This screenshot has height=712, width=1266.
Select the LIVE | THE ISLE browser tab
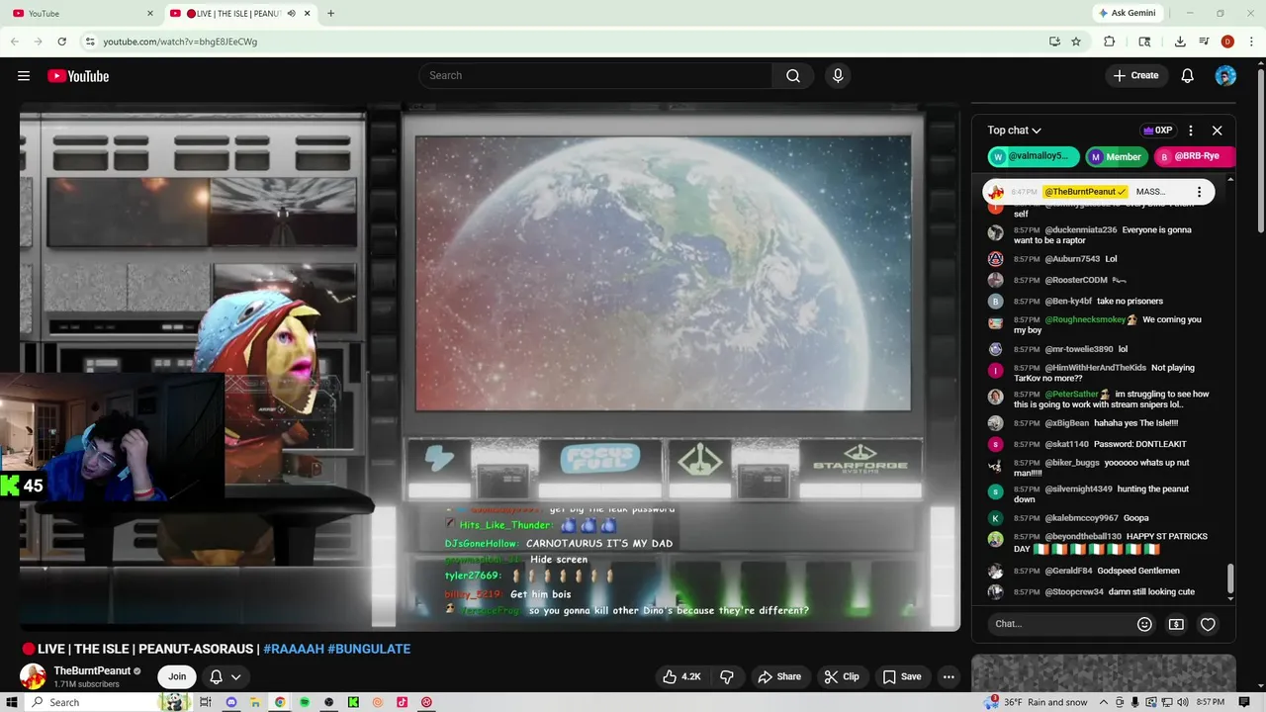click(x=239, y=13)
